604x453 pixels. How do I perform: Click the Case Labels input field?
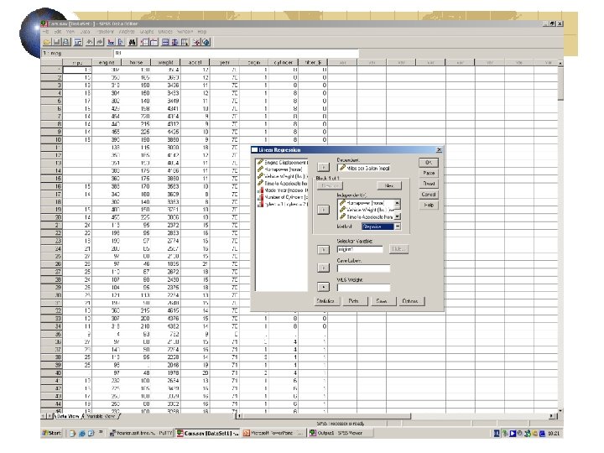point(363,268)
